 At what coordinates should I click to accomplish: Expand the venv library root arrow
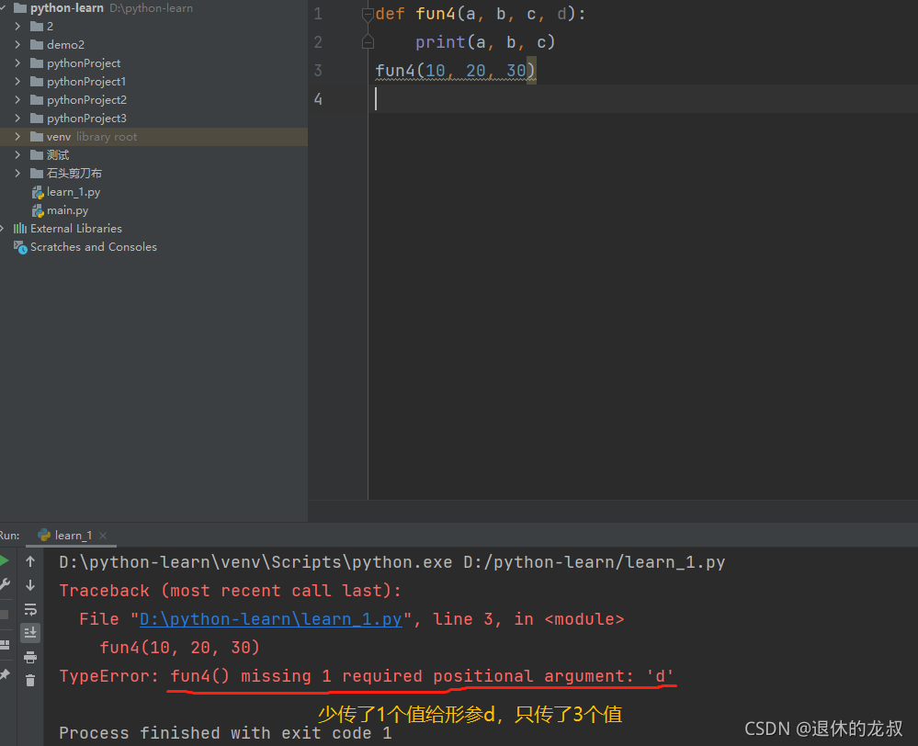point(17,137)
